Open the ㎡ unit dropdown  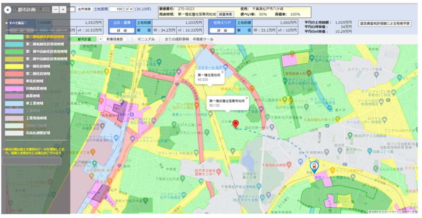(x=129, y=9)
